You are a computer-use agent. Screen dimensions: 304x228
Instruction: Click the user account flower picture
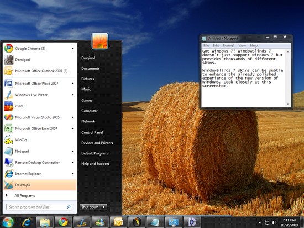click(x=100, y=41)
